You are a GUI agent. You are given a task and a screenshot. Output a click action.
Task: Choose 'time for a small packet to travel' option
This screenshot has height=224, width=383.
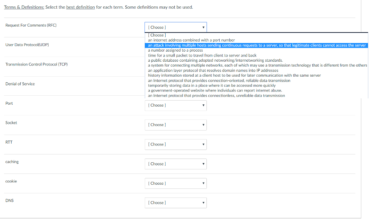(x=256, y=55)
